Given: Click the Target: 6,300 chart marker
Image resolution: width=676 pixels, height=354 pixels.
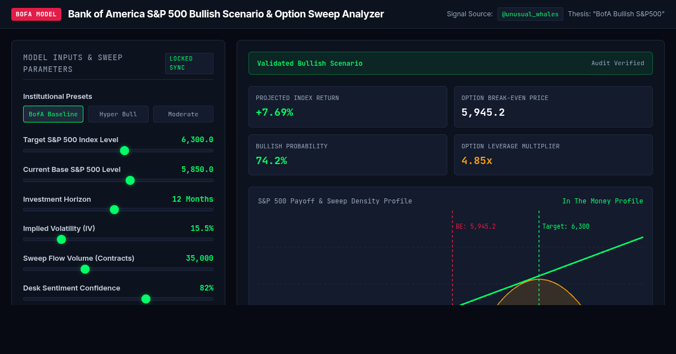Looking at the screenshot, I should point(566,226).
